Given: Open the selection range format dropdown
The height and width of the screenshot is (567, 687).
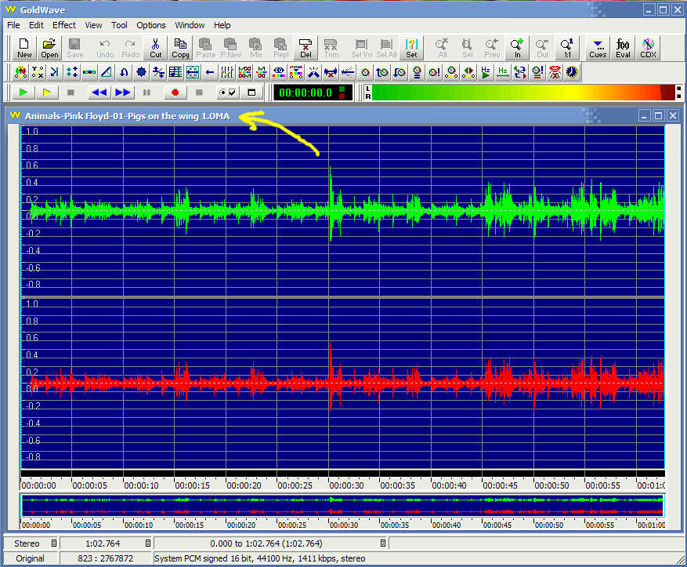Looking at the screenshot, I should coord(383,543).
